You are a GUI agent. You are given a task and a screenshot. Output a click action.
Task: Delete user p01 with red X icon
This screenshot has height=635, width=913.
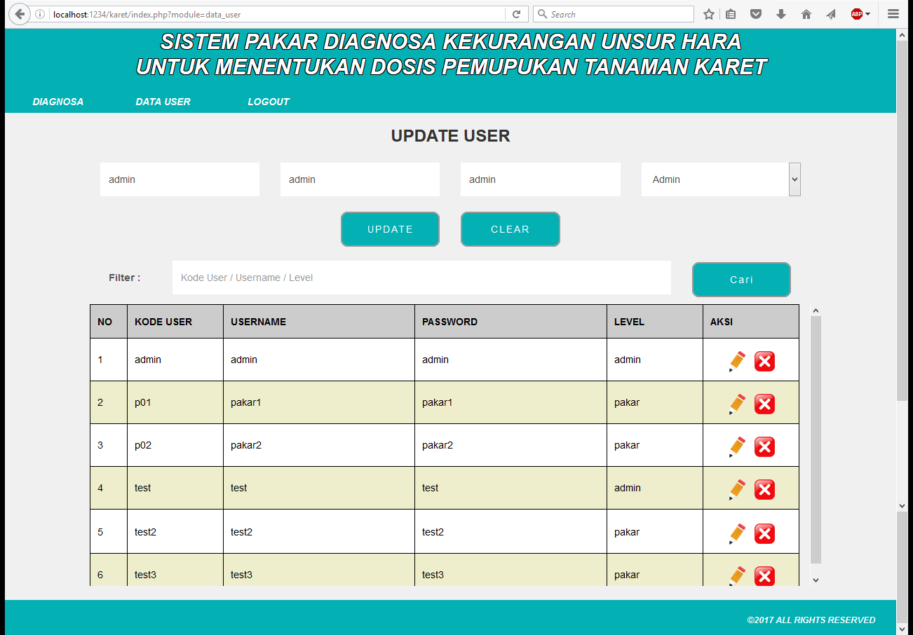coord(764,404)
